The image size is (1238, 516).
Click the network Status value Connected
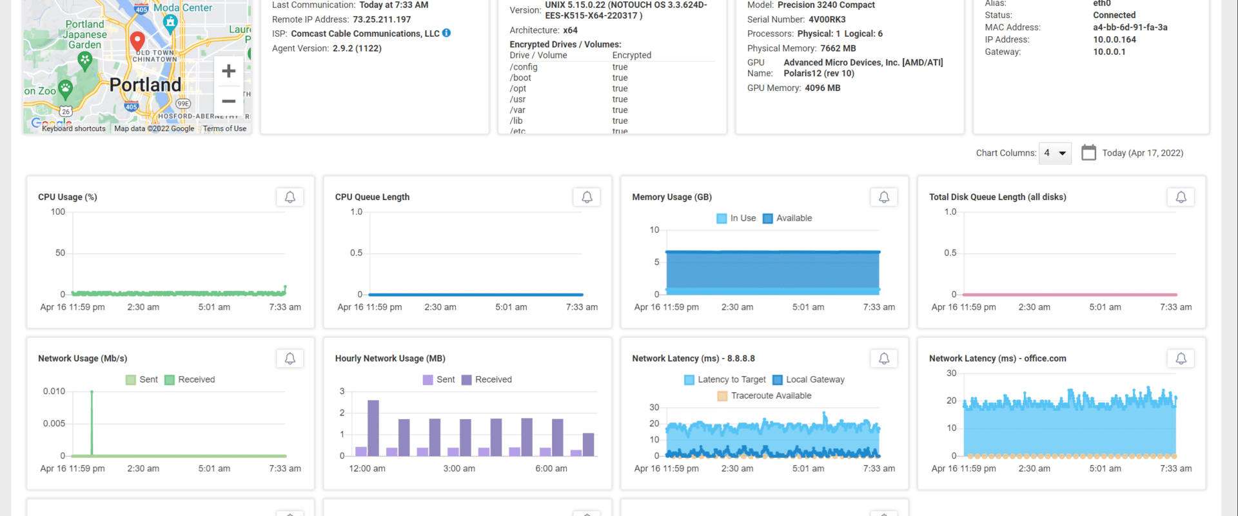1114,15
